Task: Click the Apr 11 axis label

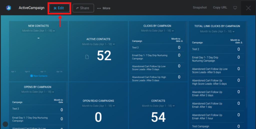Action: (x=43, y=72)
